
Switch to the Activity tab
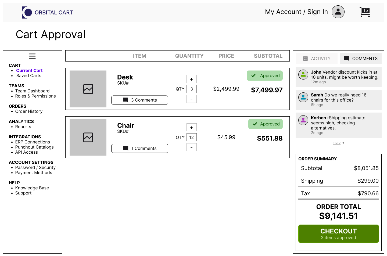point(317,59)
